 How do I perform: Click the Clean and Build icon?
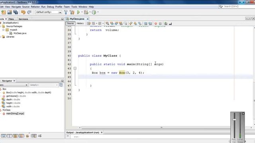(x=72, y=12)
